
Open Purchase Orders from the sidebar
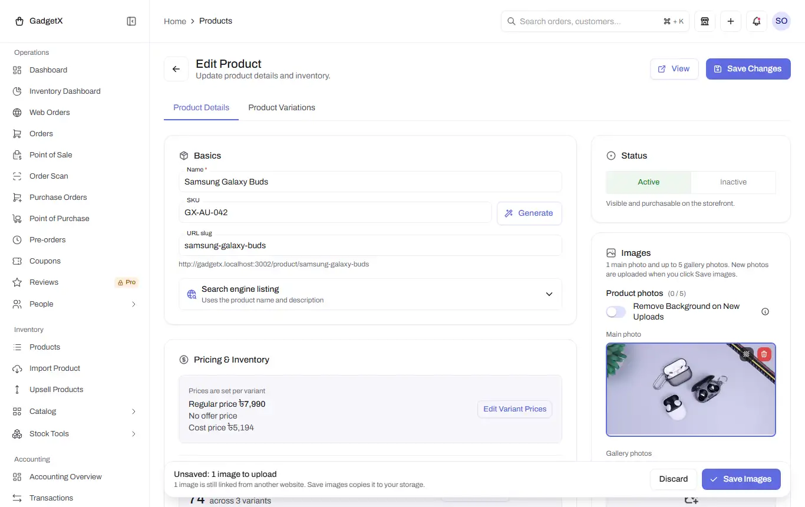pos(75,197)
